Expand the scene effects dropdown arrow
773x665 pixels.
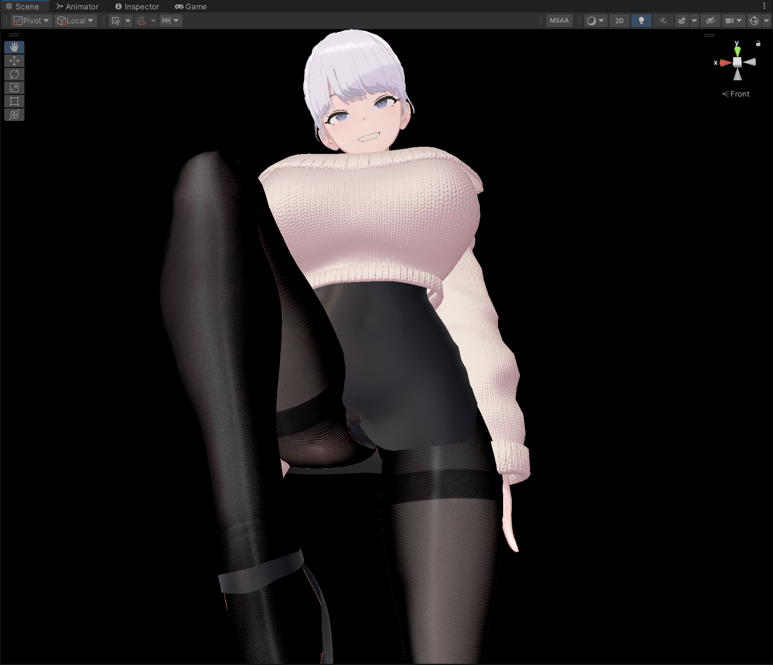point(694,21)
